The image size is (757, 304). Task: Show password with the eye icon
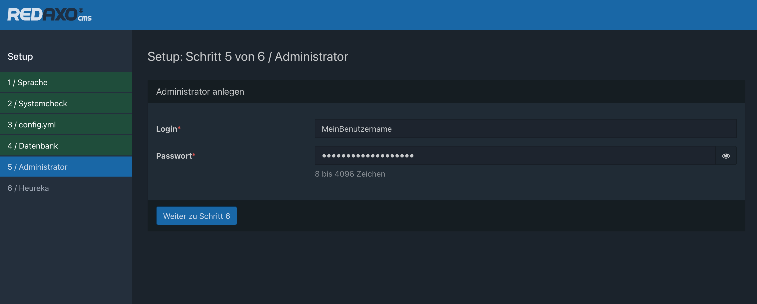726,156
